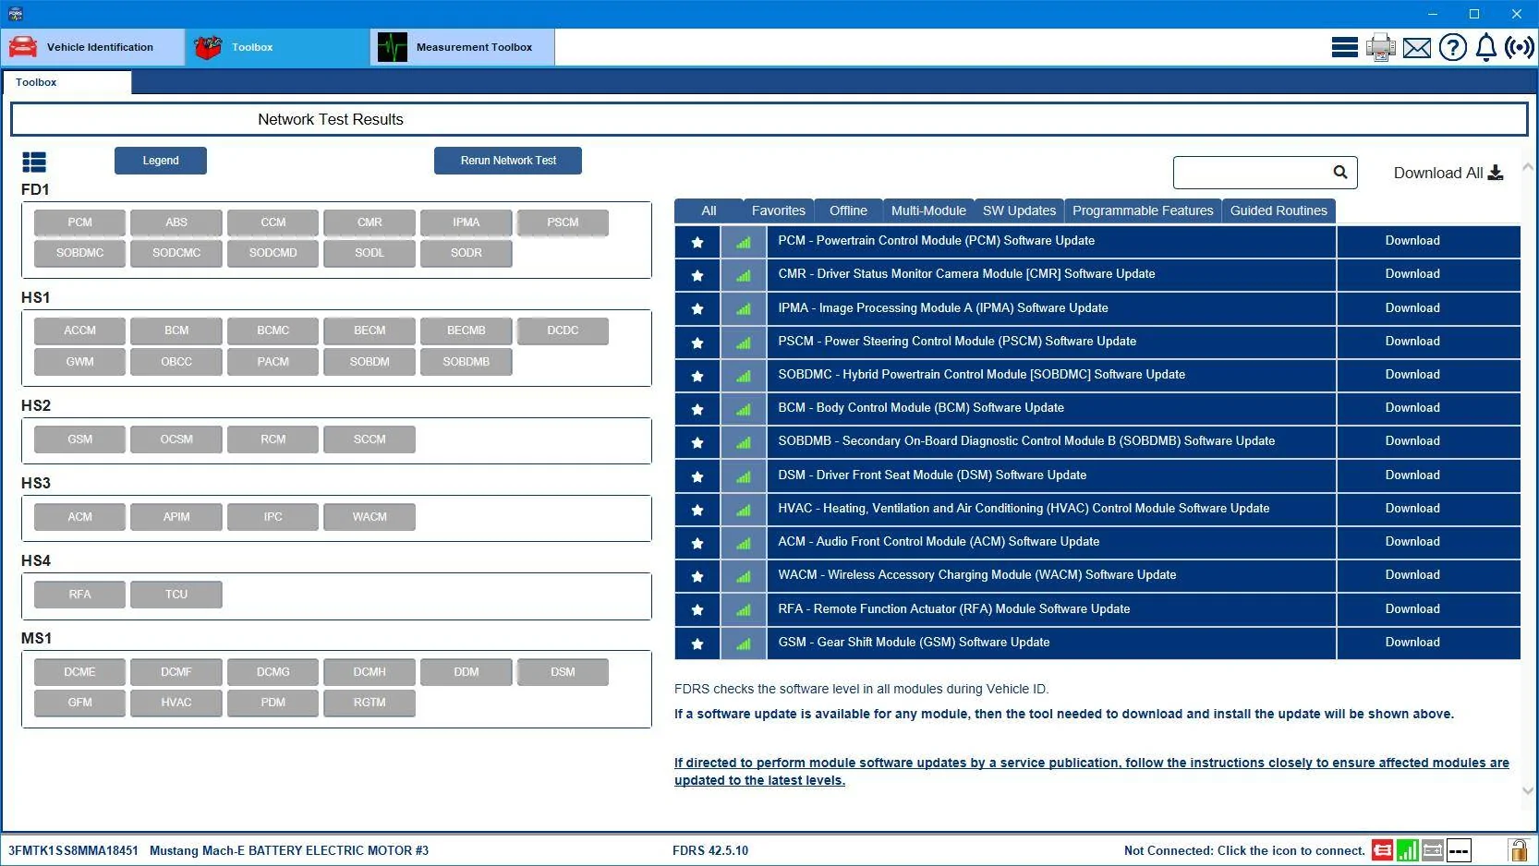Image resolution: width=1539 pixels, height=866 pixels.
Task: Click the Download All arrow icon
Action: [x=1496, y=173]
